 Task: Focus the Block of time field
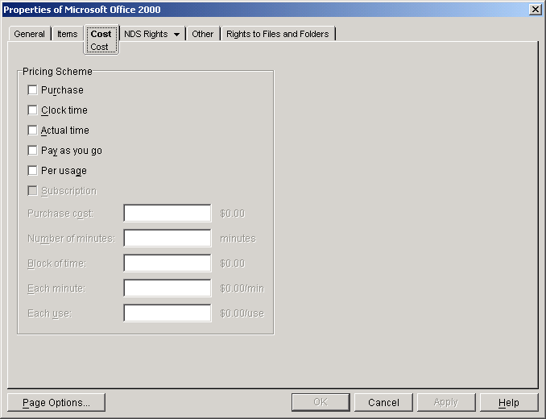pos(168,263)
